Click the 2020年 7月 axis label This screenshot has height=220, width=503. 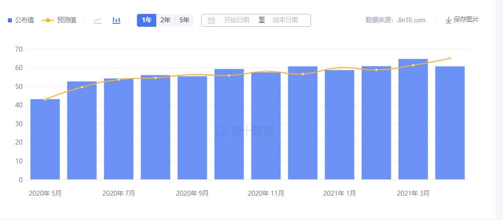119,193
